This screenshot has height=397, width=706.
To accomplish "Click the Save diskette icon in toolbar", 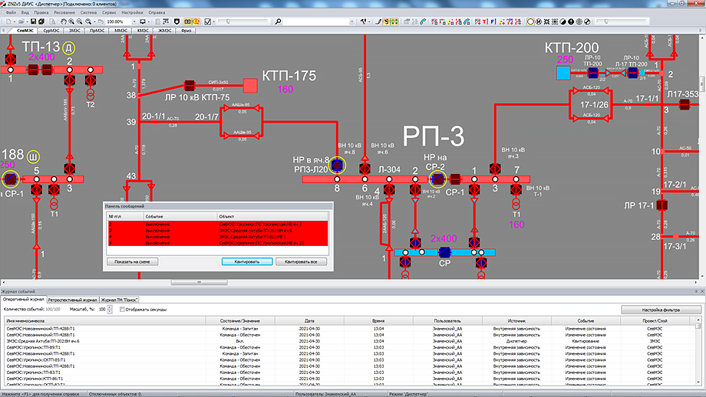I will point(33,21).
